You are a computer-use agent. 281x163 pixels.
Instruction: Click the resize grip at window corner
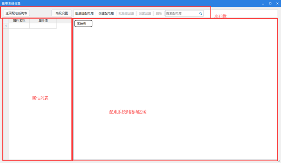coord(279,161)
